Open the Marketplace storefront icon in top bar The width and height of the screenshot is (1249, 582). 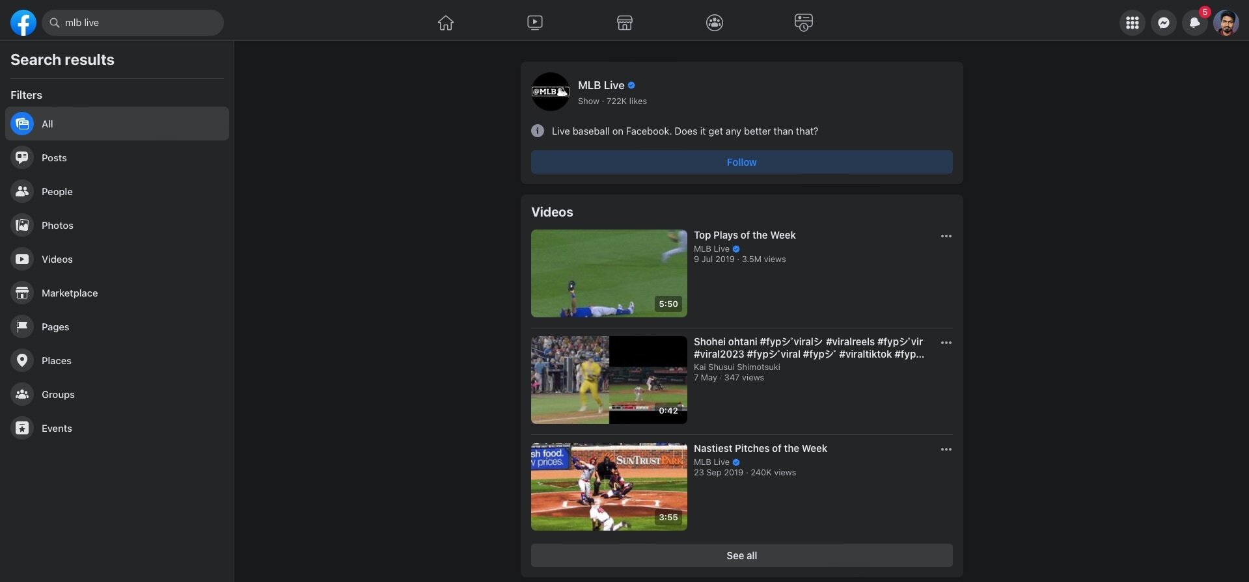(x=625, y=23)
